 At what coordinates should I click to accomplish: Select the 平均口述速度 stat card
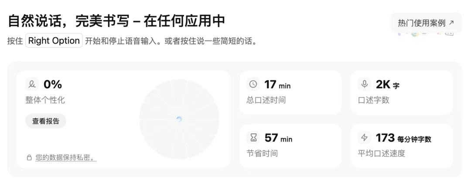pyautogui.click(x=401, y=146)
